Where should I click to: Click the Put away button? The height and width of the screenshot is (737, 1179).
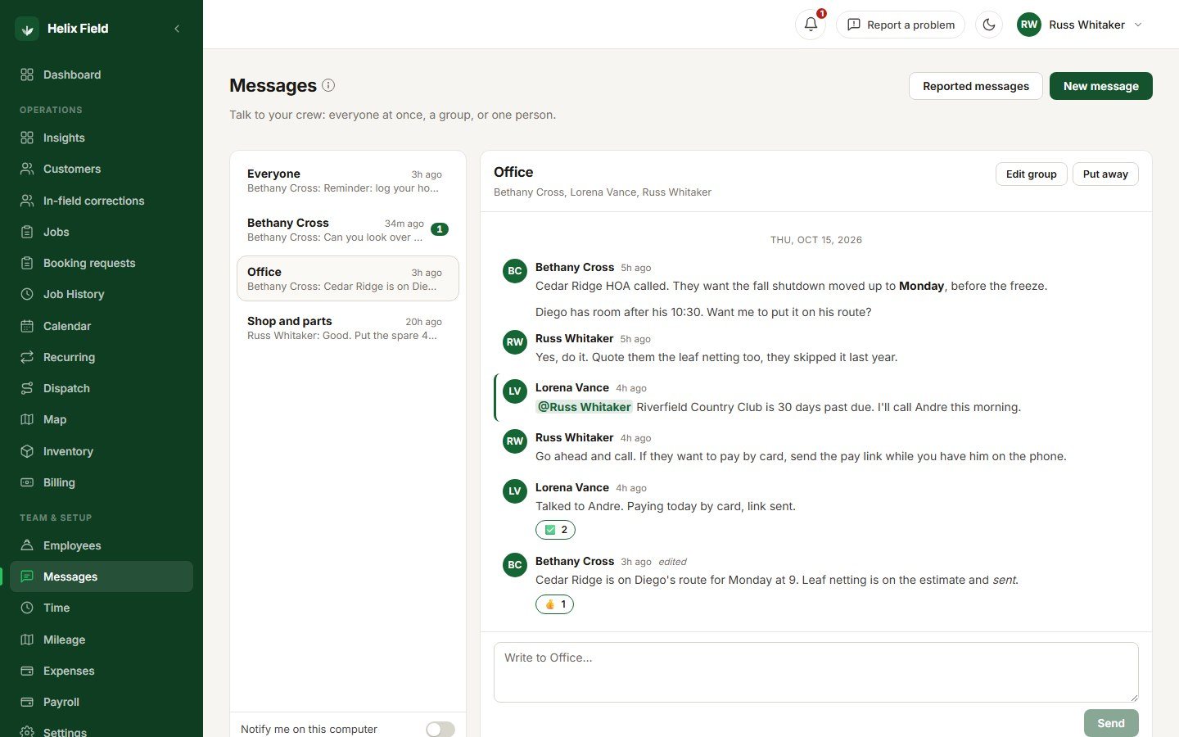point(1105,174)
